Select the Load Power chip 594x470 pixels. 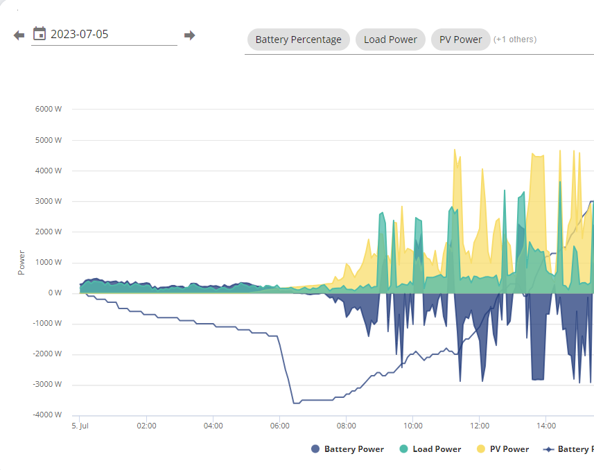point(390,40)
